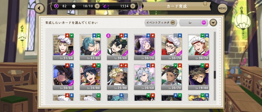The width and height of the screenshot is (262, 112).
Task: Tap the white flower stamina icon
Action: (x=73, y=6)
